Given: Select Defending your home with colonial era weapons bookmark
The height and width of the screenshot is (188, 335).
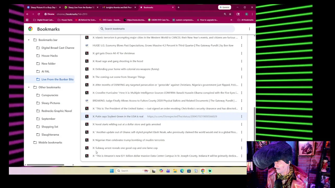Looking at the screenshot, I should [x=164, y=69].
